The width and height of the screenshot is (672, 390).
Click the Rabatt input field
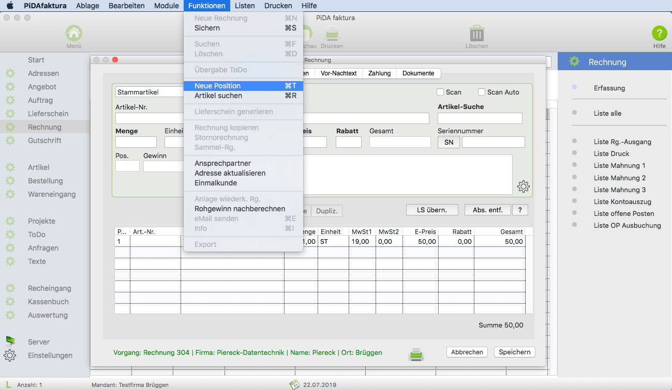(x=349, y=142)
